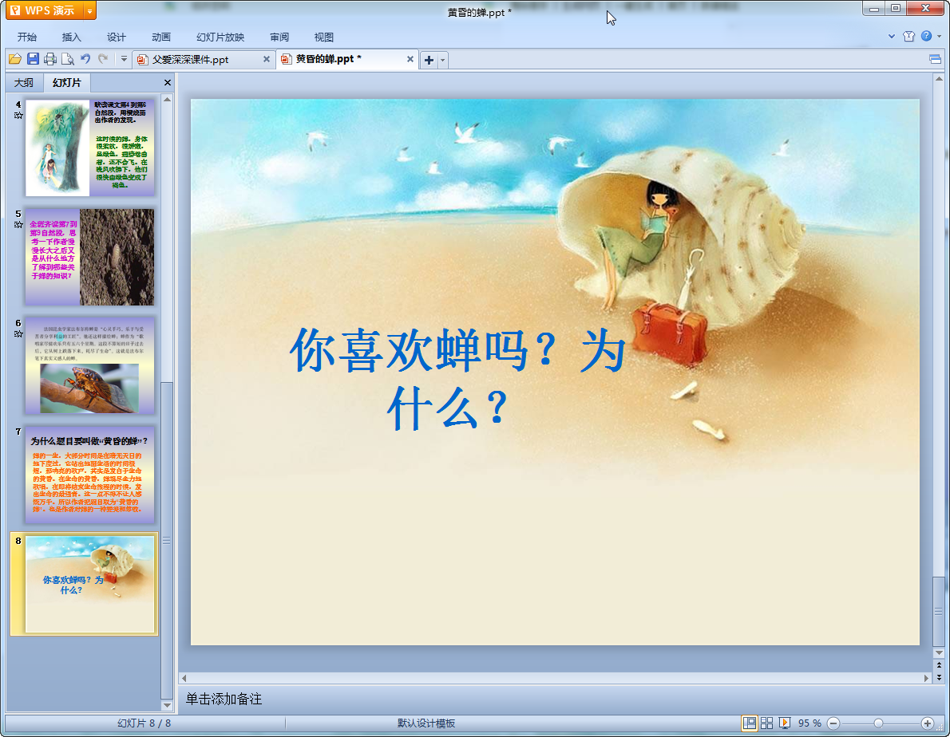
Task: Undo the last action
Action: (85, 59)
